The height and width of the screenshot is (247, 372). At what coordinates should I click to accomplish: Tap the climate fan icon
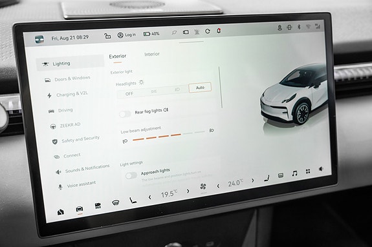pos(203,186)
